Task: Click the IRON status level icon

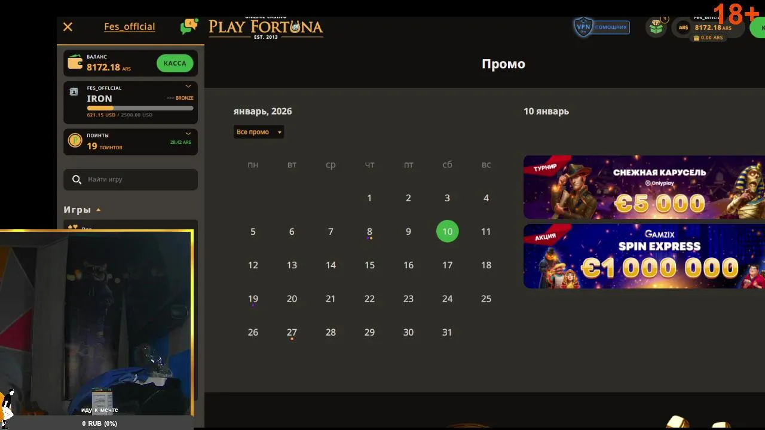Action: [74, 92]
